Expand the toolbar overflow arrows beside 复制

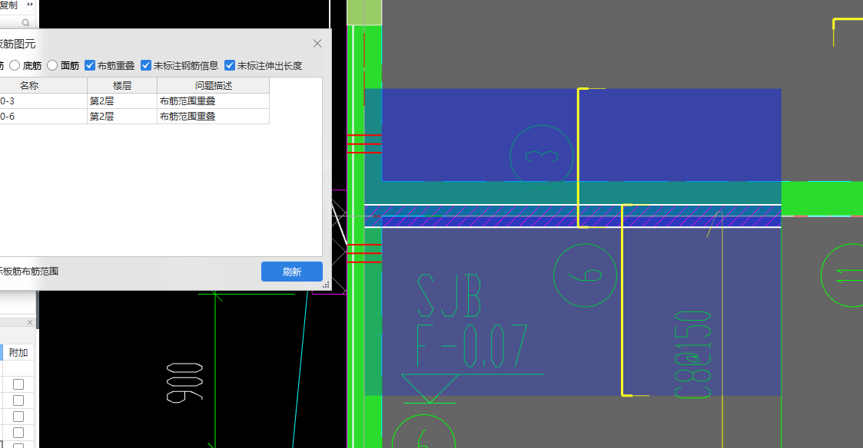pyautogui.click(x=30, y=5)
